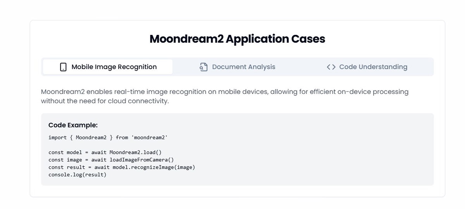The image size is (465, 209).
Task: Click the 'moondream2' string in import line
Action: (149, 138)
